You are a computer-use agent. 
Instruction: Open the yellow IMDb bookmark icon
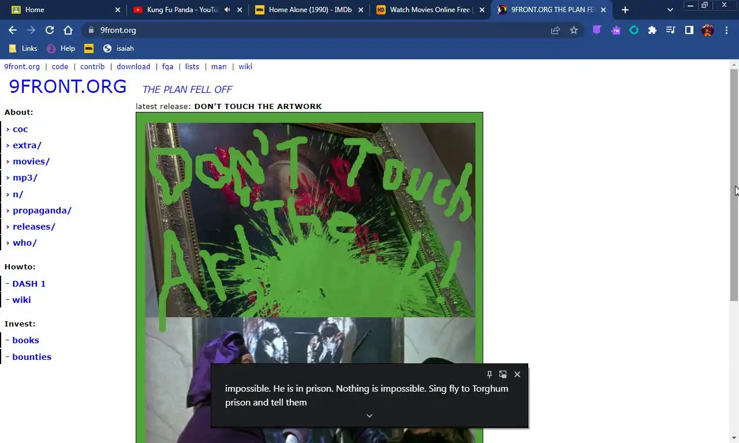[88, 48]
